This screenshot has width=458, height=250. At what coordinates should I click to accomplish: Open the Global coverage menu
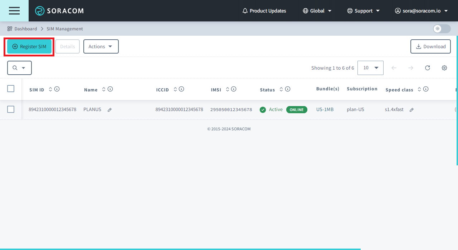tap(317, 11)
